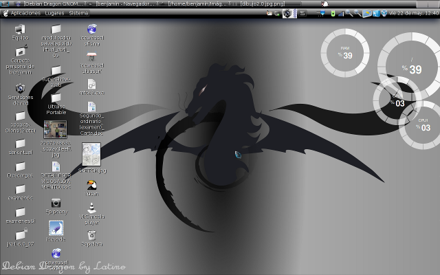Click the mouse mascot icon in top panel
Screen dimensions: 440x275
coord(324,3)
